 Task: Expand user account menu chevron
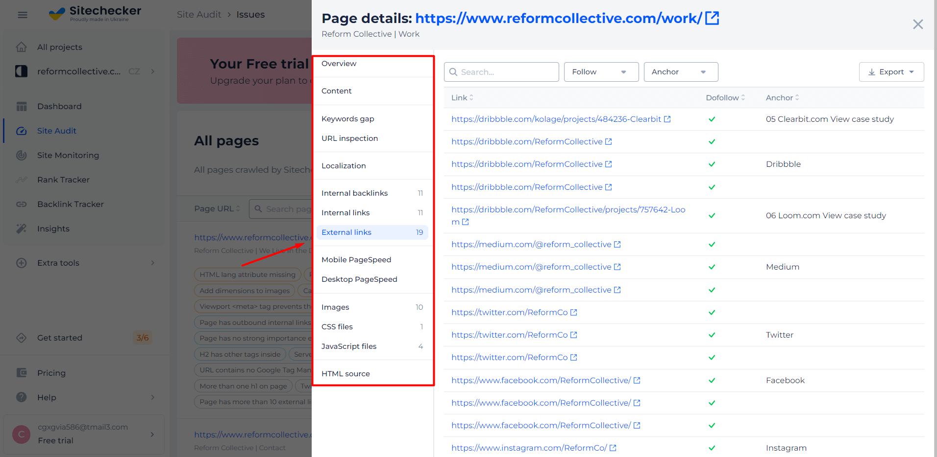point(152,434)
